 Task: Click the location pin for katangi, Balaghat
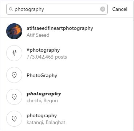click(x=14, y=119)
